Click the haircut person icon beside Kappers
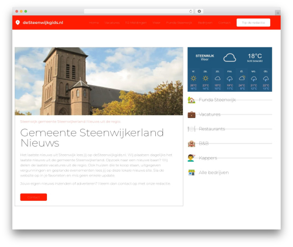Screen dimensions: 293x247 (192, 158)
